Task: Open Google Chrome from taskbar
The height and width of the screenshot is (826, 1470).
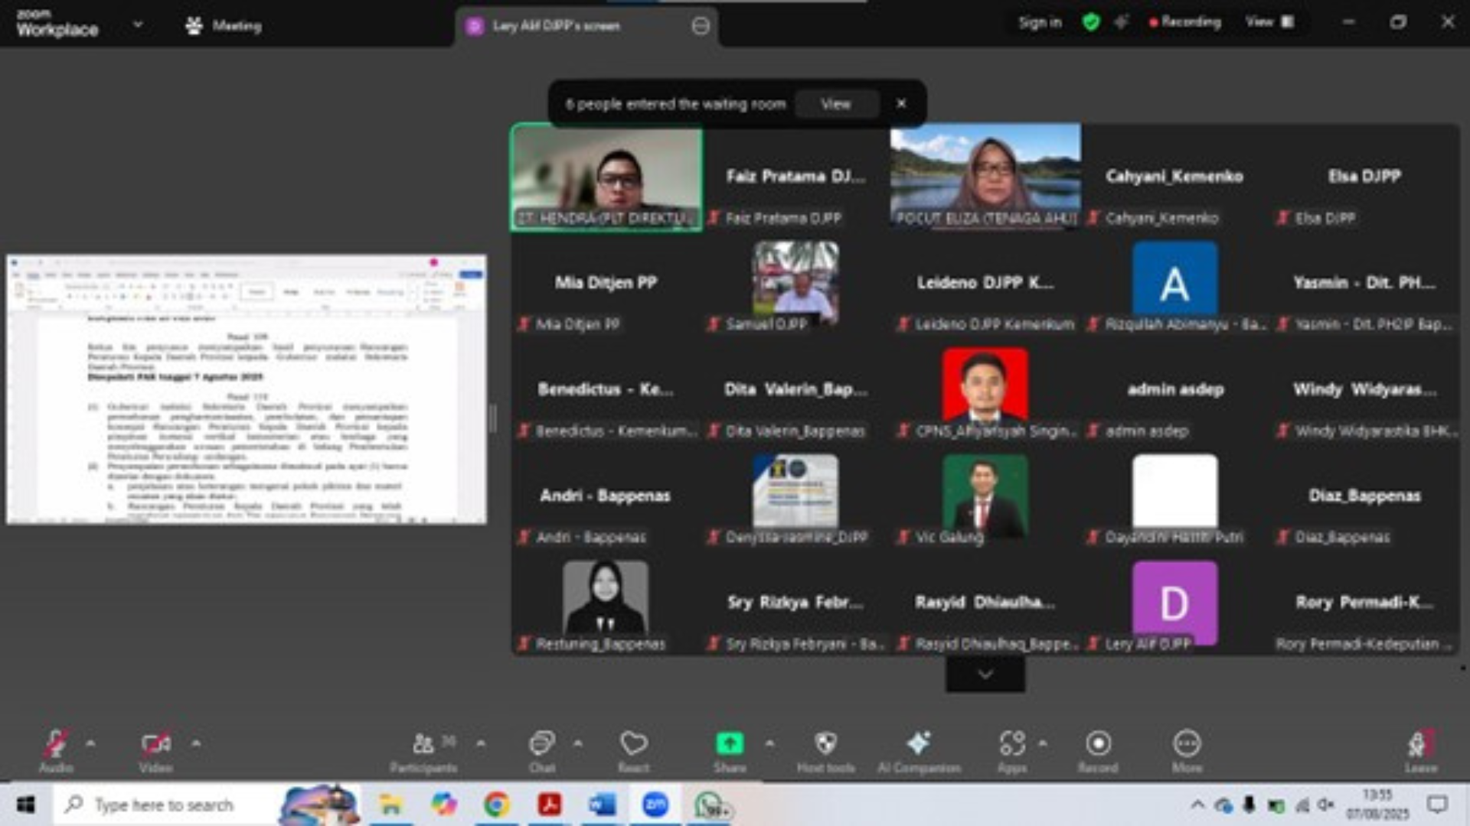Action: coord(496,805)
